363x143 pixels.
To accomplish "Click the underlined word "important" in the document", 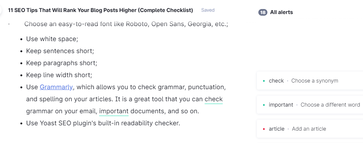I will pyautogui.click(x=114, y=111).
